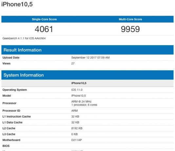Click the September 12 2017 upload date value
The height and width of the screenshot is (151, 175).
pos(90,58)
